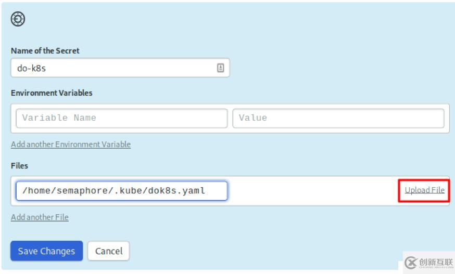The width and height of the screenshot is (455, 274).
Task: Click the do-k8s text in name field
Action: [31, 68]
